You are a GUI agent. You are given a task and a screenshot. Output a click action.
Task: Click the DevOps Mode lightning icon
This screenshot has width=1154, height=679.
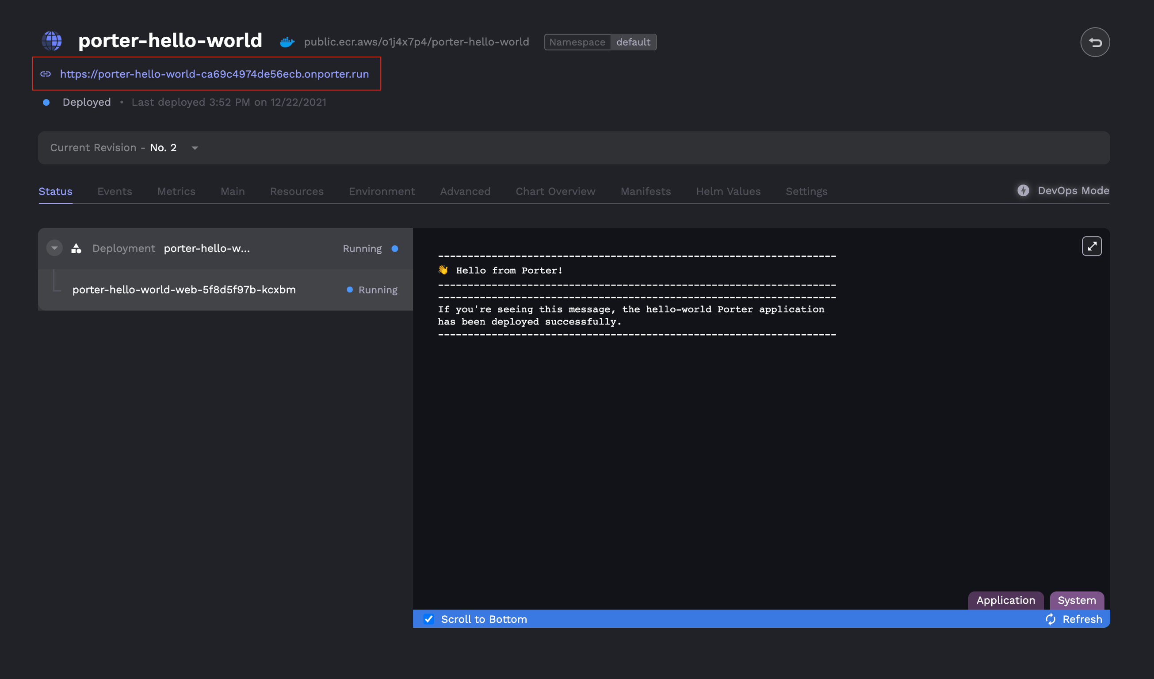pos(1023,191)
